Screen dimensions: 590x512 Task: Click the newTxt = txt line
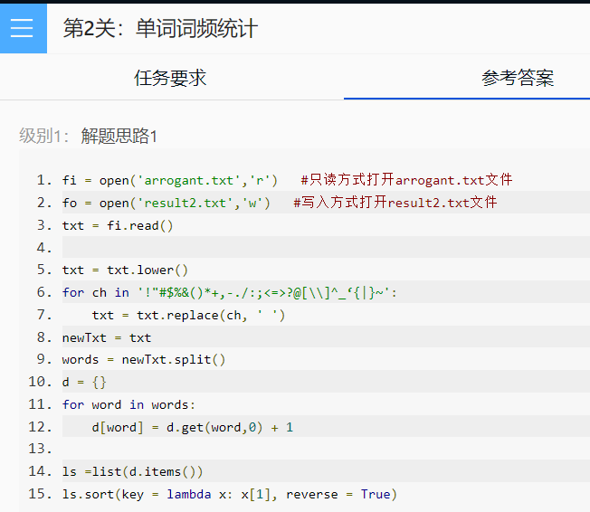click(x=107, y=337)
